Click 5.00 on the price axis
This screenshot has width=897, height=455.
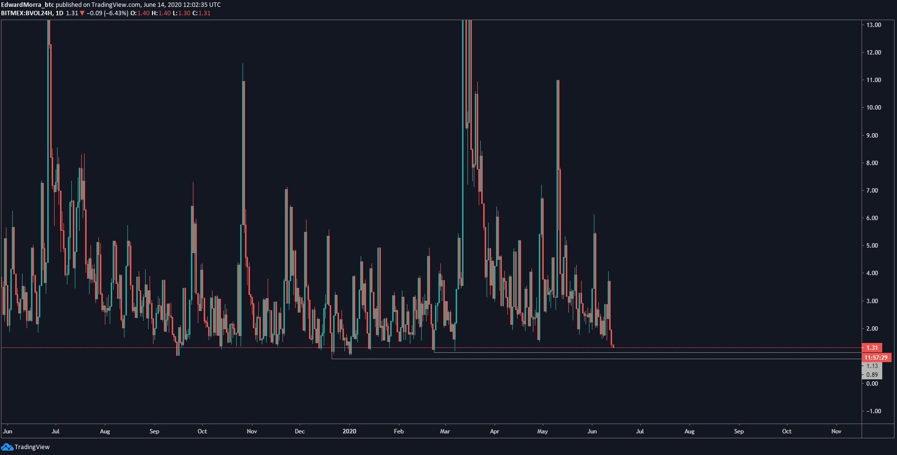coord(872,245)
